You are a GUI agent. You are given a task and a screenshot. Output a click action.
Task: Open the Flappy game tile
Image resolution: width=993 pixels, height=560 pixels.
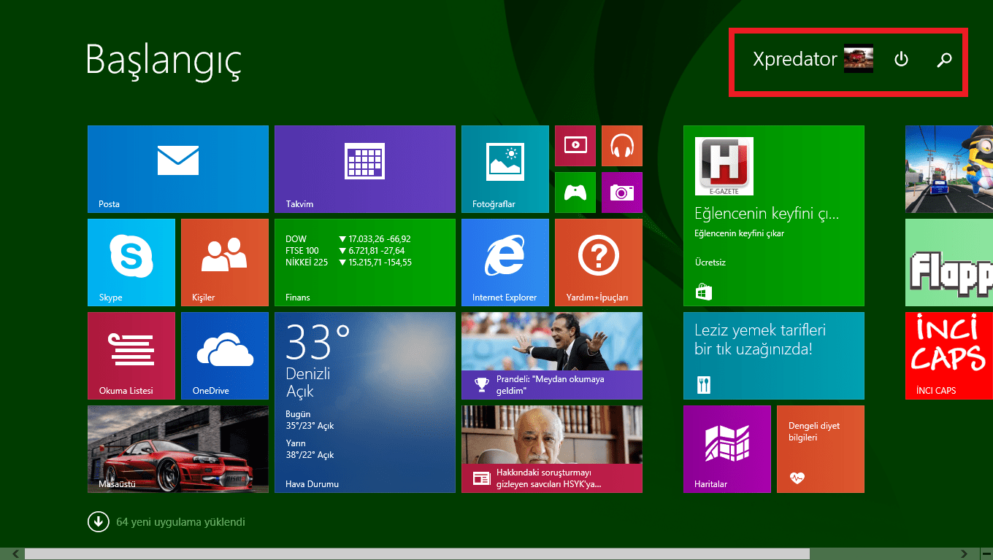coord(949,262)
